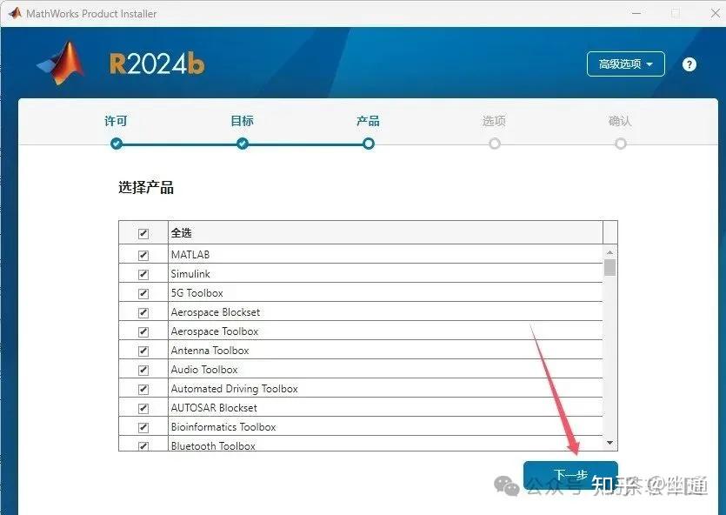The height and width of the screenshot is (515, 726).
Task: Open the 高级选项 dropdown menu
Action: pyautogui.click(x=625, y=64)
